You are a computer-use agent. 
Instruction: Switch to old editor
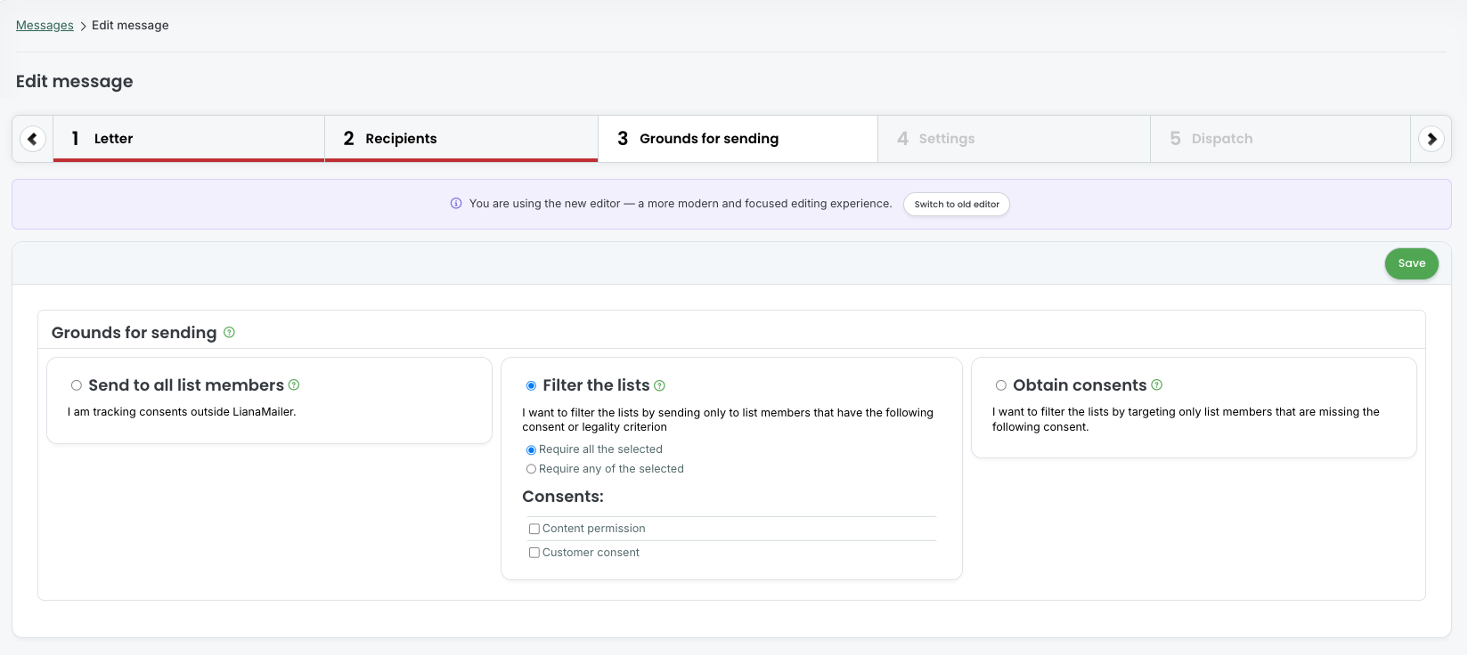957,205
